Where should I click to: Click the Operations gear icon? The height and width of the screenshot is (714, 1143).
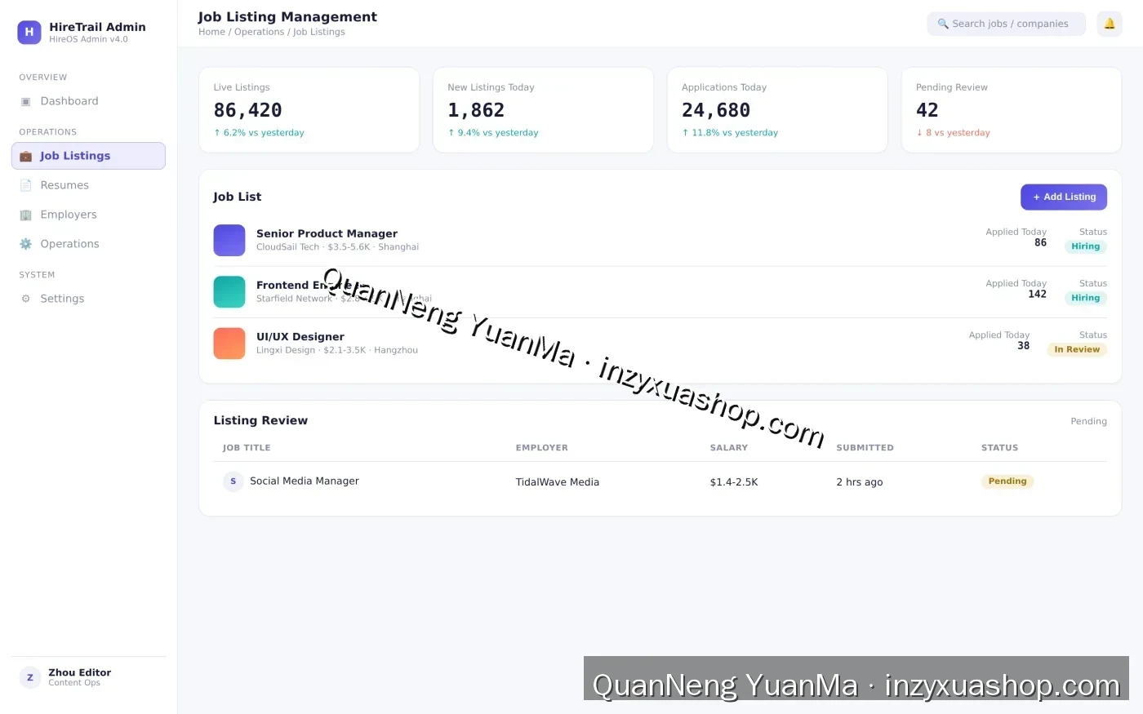pyautogui.click(x=25, y=244)
